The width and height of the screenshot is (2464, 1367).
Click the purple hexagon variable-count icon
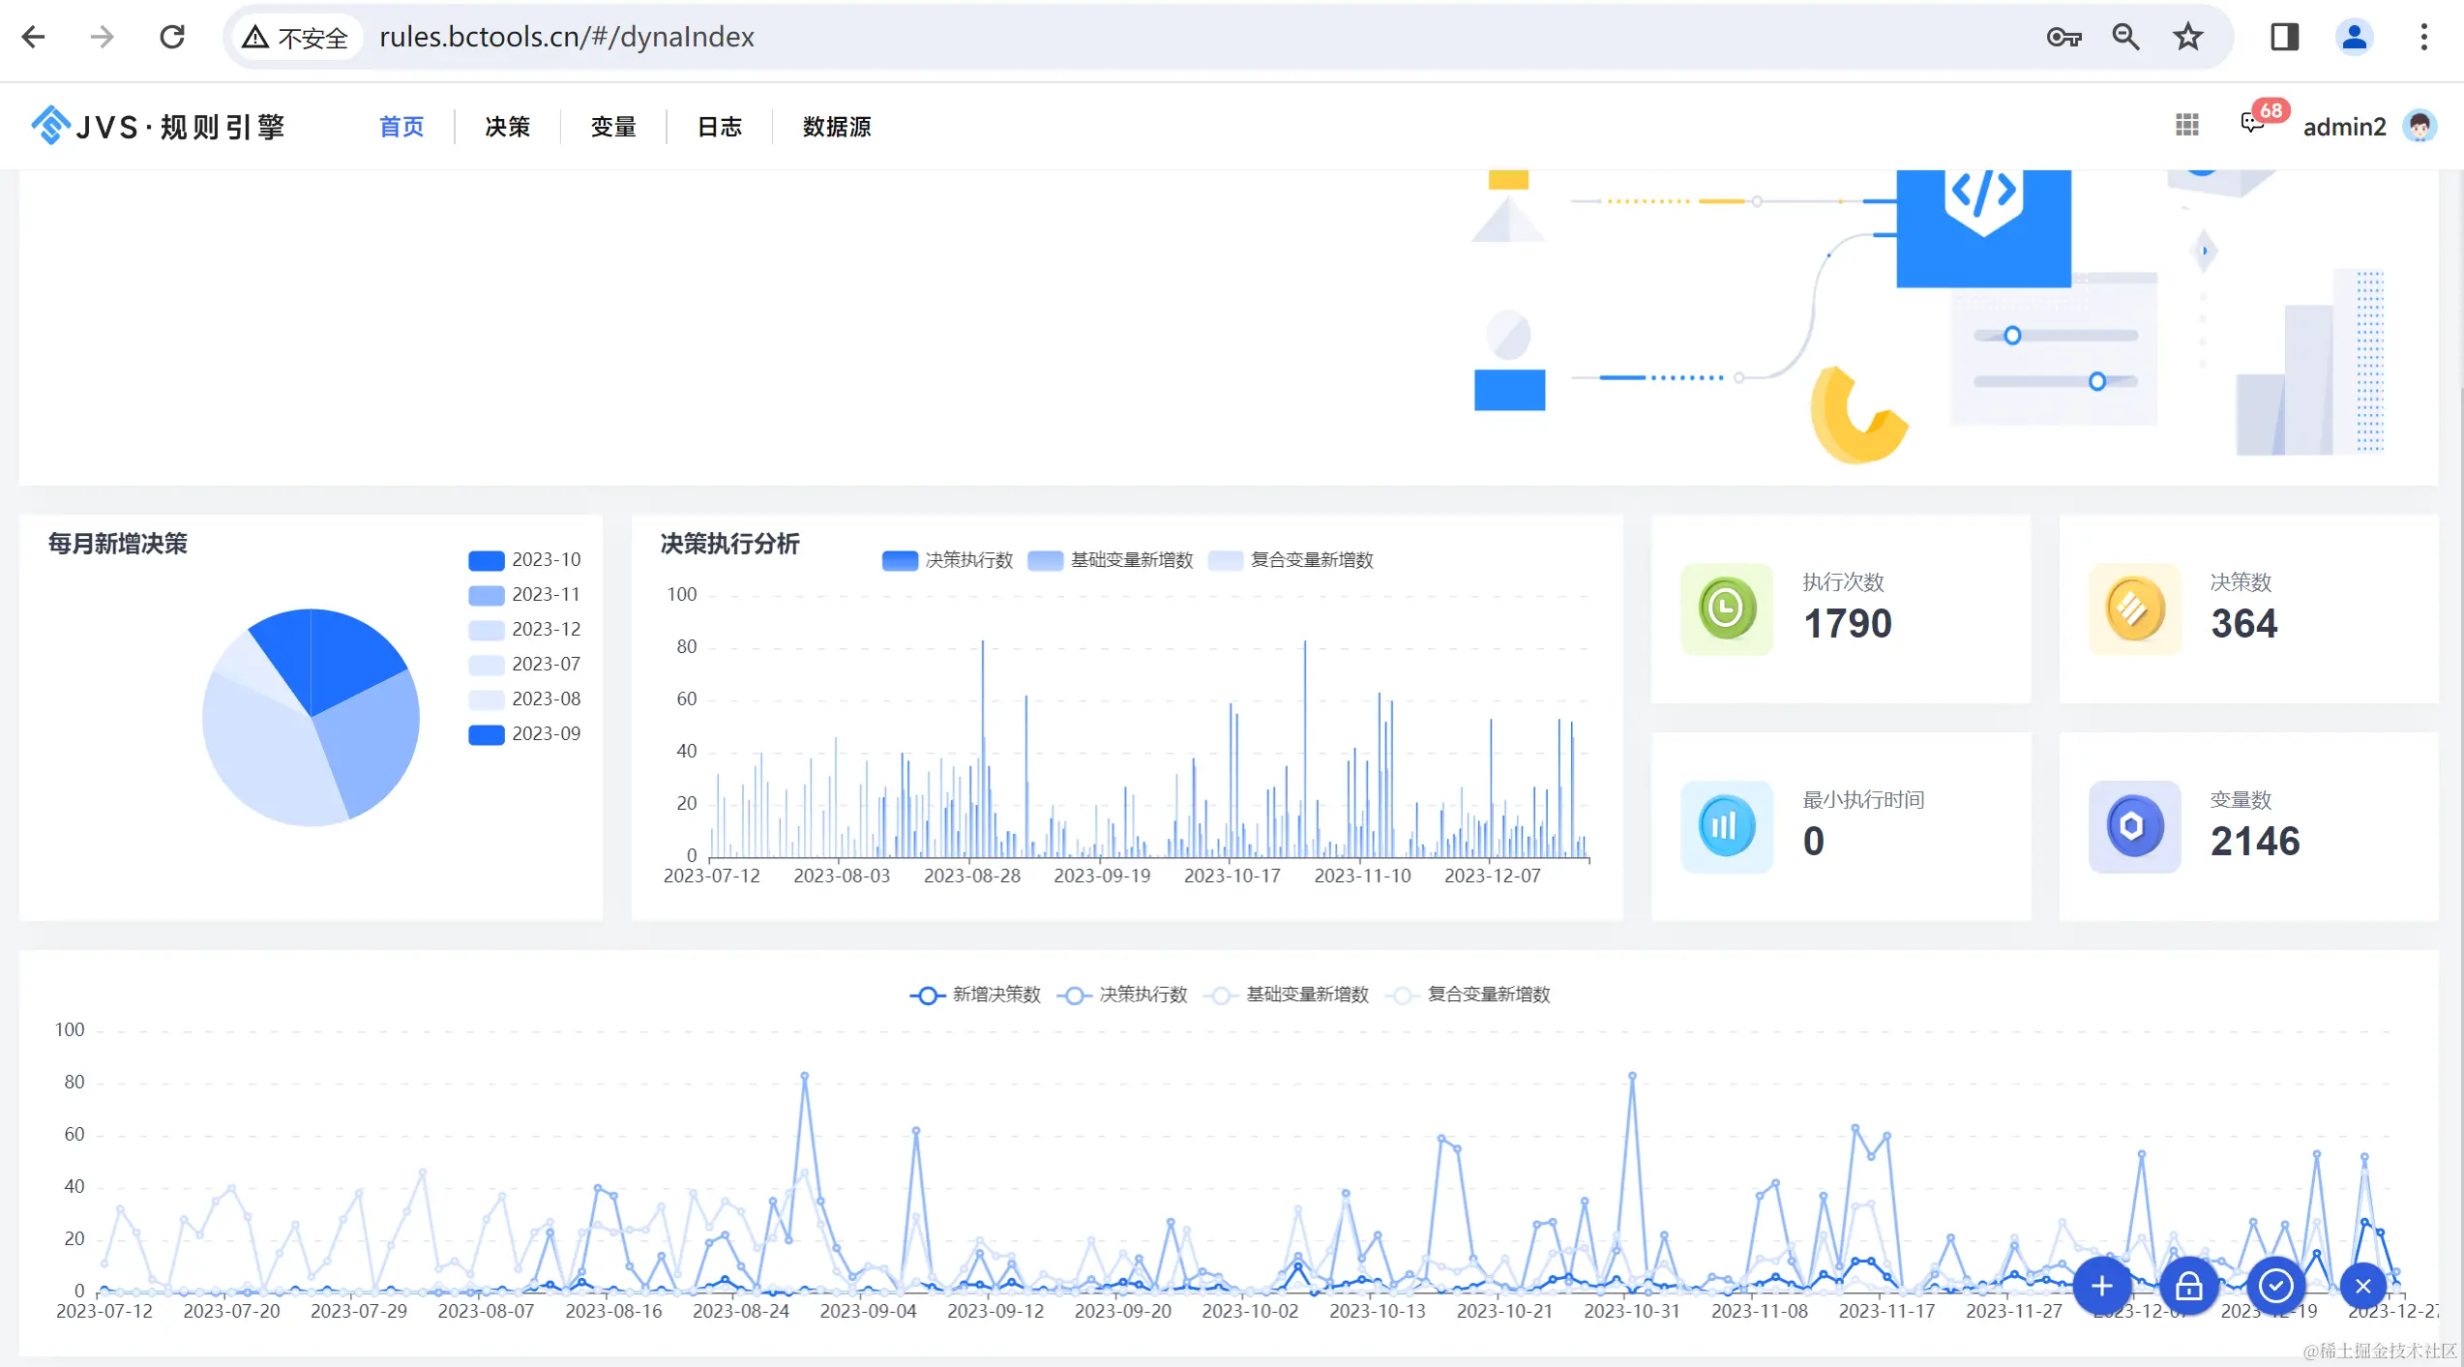click(2133, 826)
